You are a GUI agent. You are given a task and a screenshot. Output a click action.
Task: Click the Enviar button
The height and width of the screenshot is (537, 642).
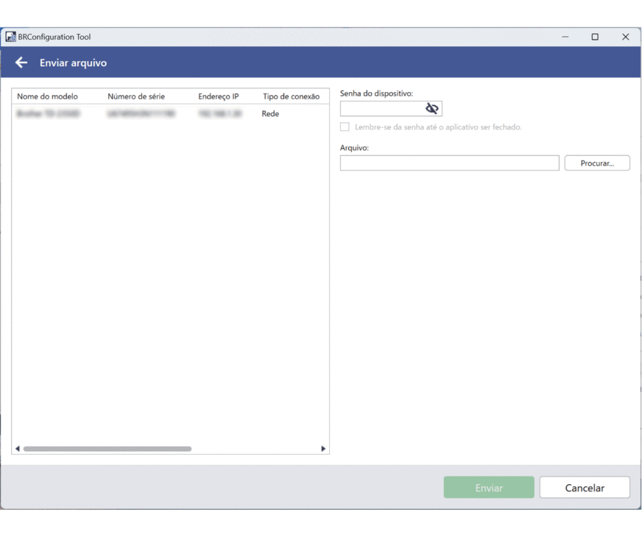(x=489, y=487)
